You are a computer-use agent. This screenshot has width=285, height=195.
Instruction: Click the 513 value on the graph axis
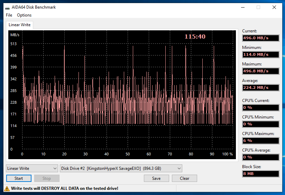click(x=13, y=44)
